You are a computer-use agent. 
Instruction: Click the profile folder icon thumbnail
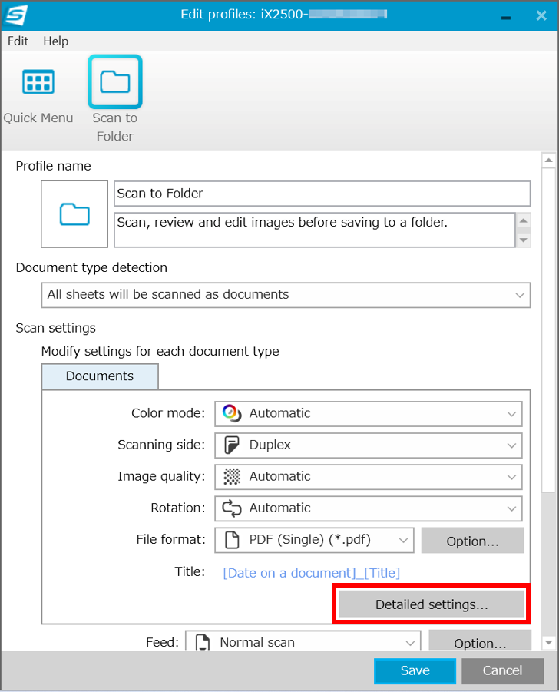click(x=74, y=214)
